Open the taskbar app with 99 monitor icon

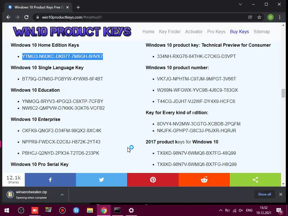pos(48,210)
